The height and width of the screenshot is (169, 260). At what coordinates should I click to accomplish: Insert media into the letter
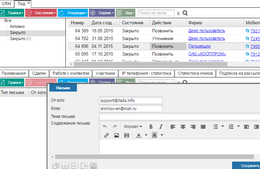coord(127,135)
